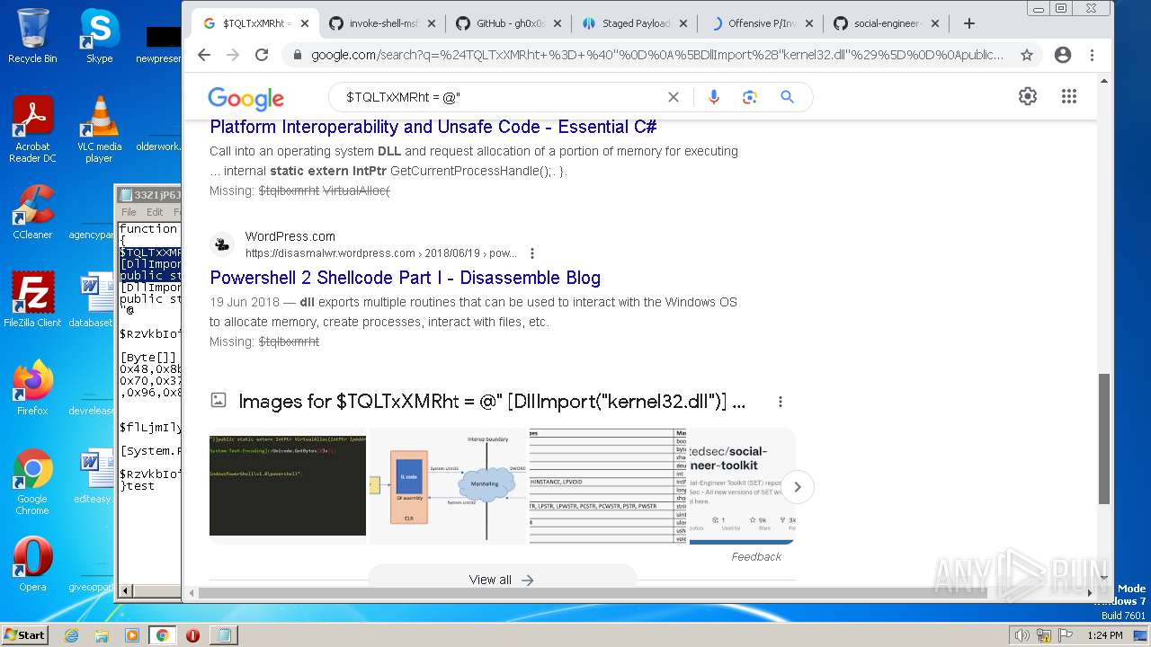Click the Chrome taskbar button
This screenshot has height=647, width=1151.
point(162,635)
